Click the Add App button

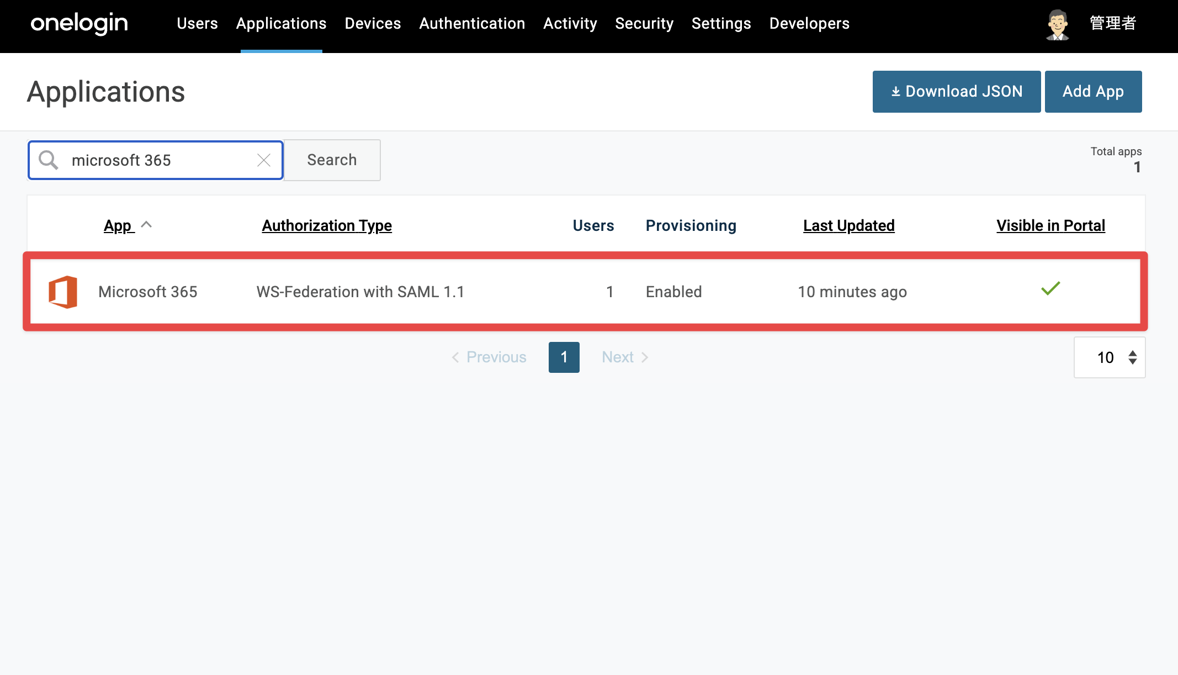[x=1094, y=92]
